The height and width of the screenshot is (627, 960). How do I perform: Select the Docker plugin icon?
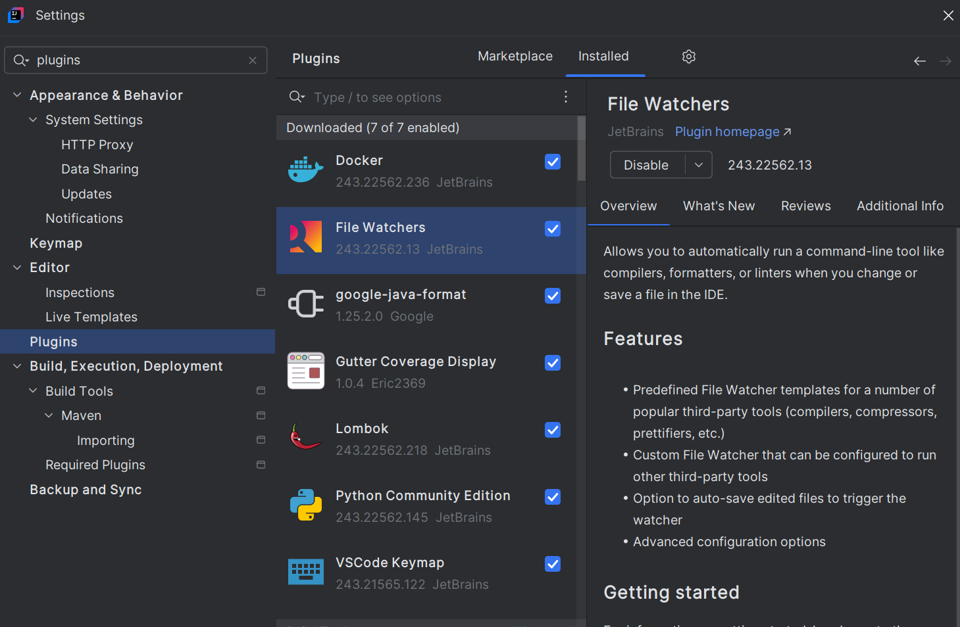pyautogui.click(x=305, y=170)
